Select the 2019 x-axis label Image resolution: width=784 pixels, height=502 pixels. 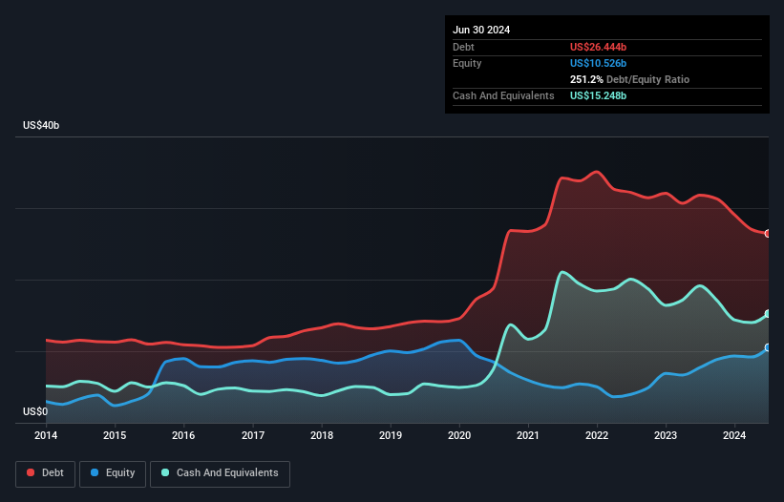391,435
